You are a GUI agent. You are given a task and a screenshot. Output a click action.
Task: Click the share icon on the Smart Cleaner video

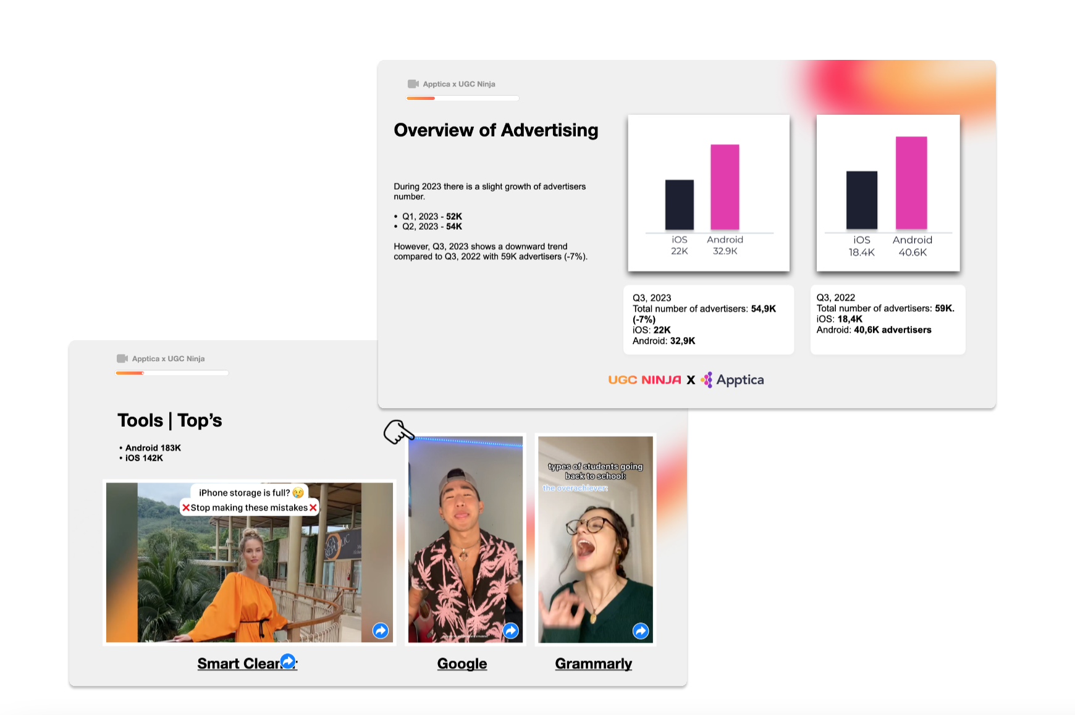click(x=381, y=630)
